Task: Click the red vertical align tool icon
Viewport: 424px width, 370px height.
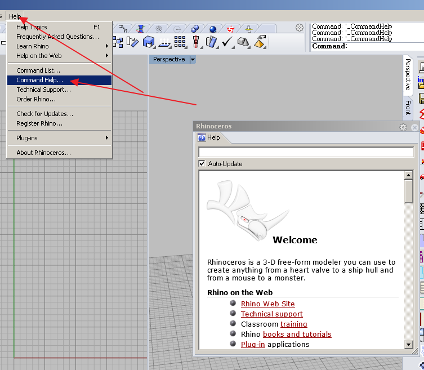Action: tap(196, 42)
